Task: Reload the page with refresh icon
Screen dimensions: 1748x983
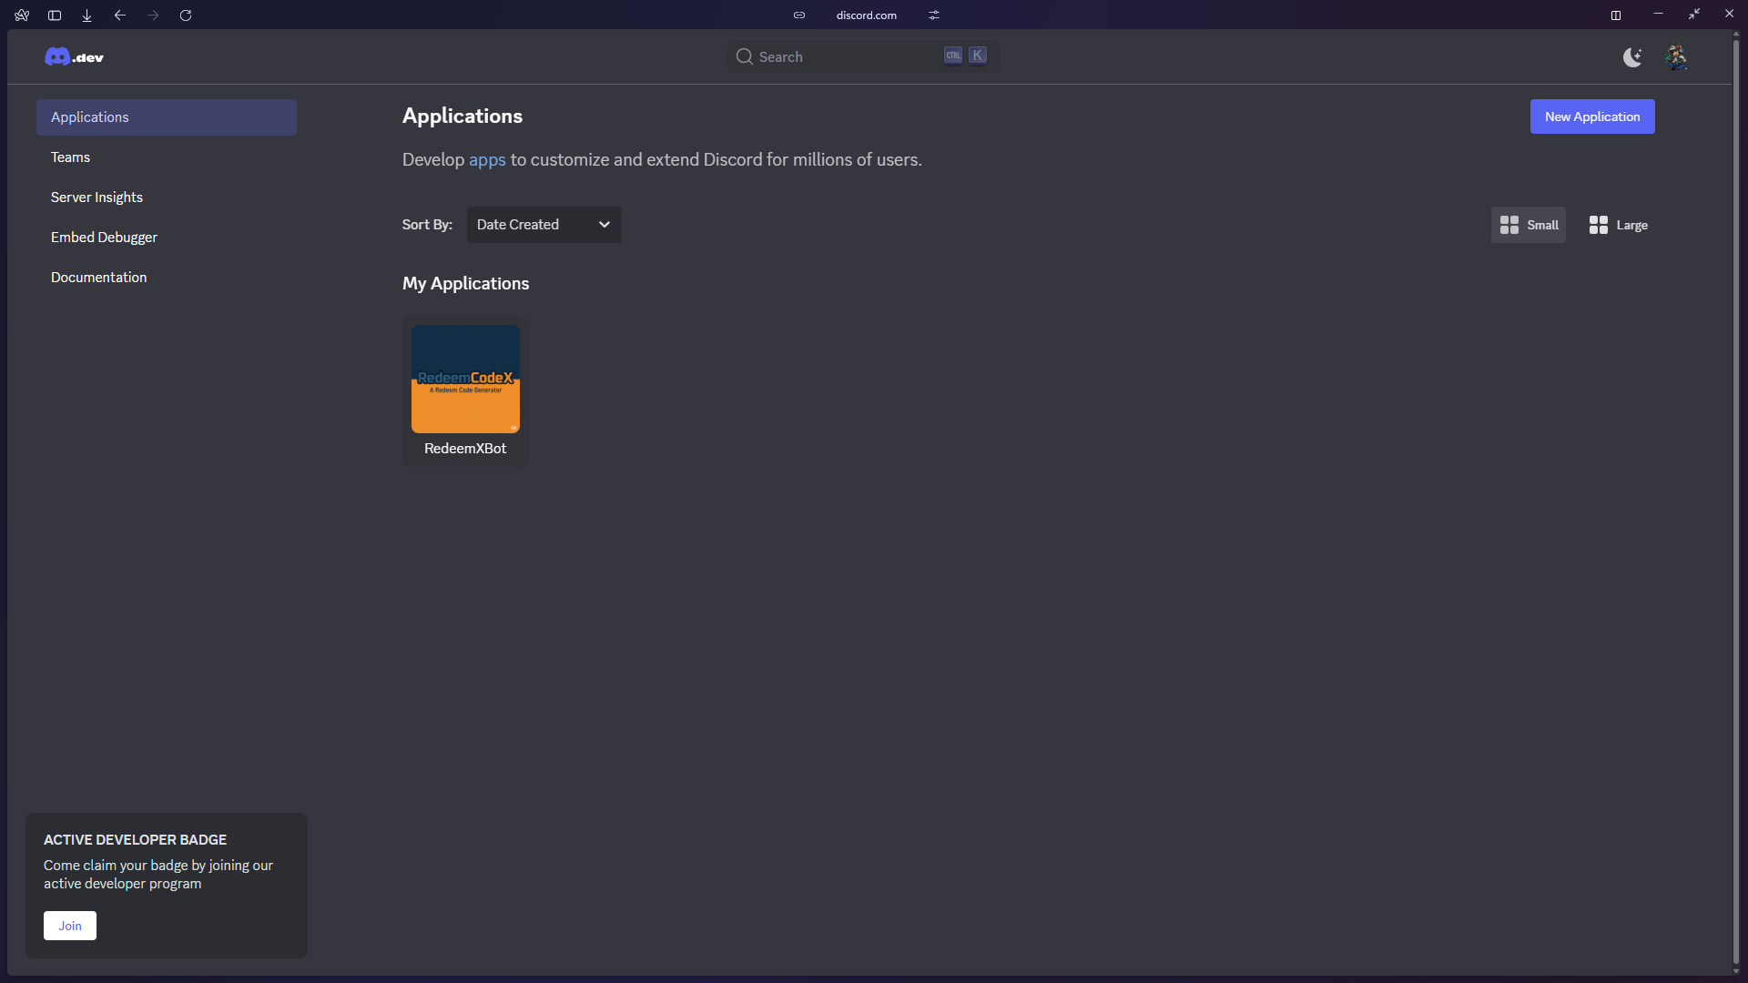Action: (186, 15)
